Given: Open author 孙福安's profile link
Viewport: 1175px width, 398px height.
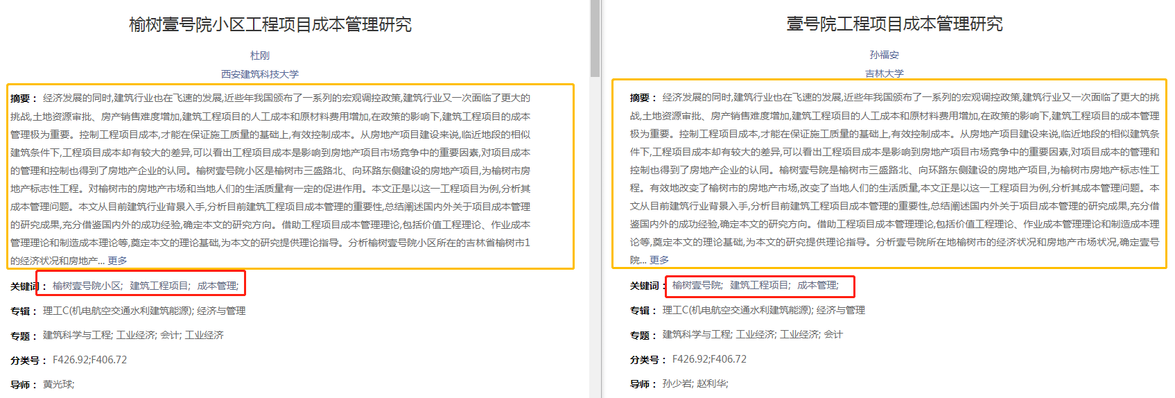Looking at the screenshot, I should click(x=884, y=55).
